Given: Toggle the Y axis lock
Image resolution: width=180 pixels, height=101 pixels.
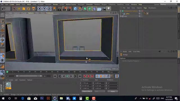Looking at the screenshot, I should [x=44, y=9].
